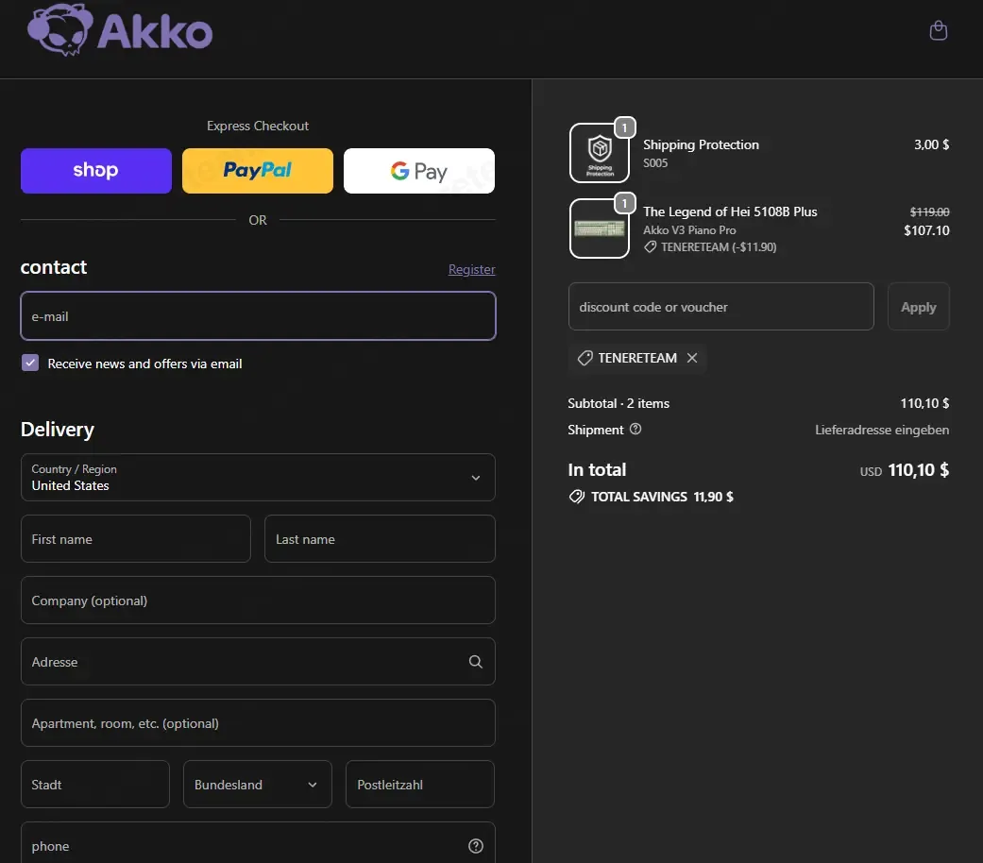Open the Legend of Hei keyboard thumbnail
983x863 pixels.
600,228
